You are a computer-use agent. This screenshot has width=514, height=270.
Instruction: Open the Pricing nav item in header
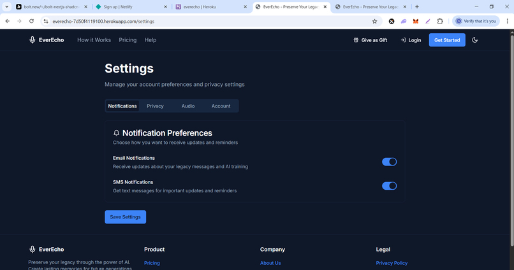[x=128, y=40]
